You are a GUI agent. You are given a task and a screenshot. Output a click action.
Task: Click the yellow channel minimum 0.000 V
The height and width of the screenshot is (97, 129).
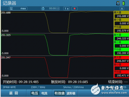coord(122,23)
